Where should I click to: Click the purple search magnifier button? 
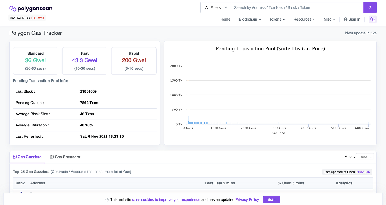coord(370,8)
